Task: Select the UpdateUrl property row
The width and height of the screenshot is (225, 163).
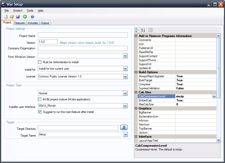Action: pos(177,68)
